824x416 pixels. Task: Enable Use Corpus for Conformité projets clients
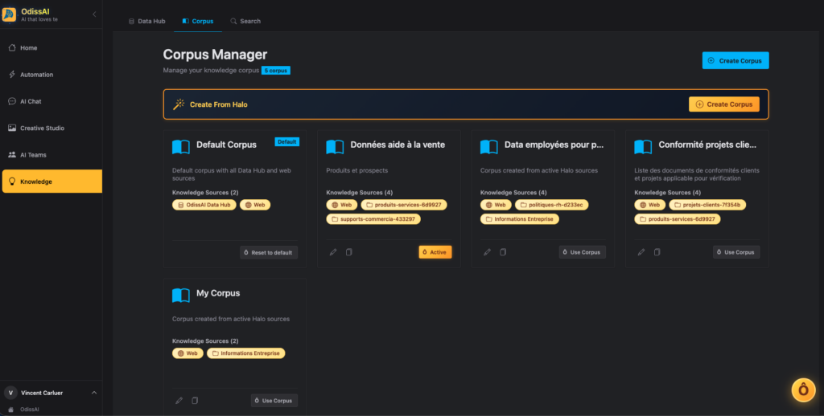point(735,252)
